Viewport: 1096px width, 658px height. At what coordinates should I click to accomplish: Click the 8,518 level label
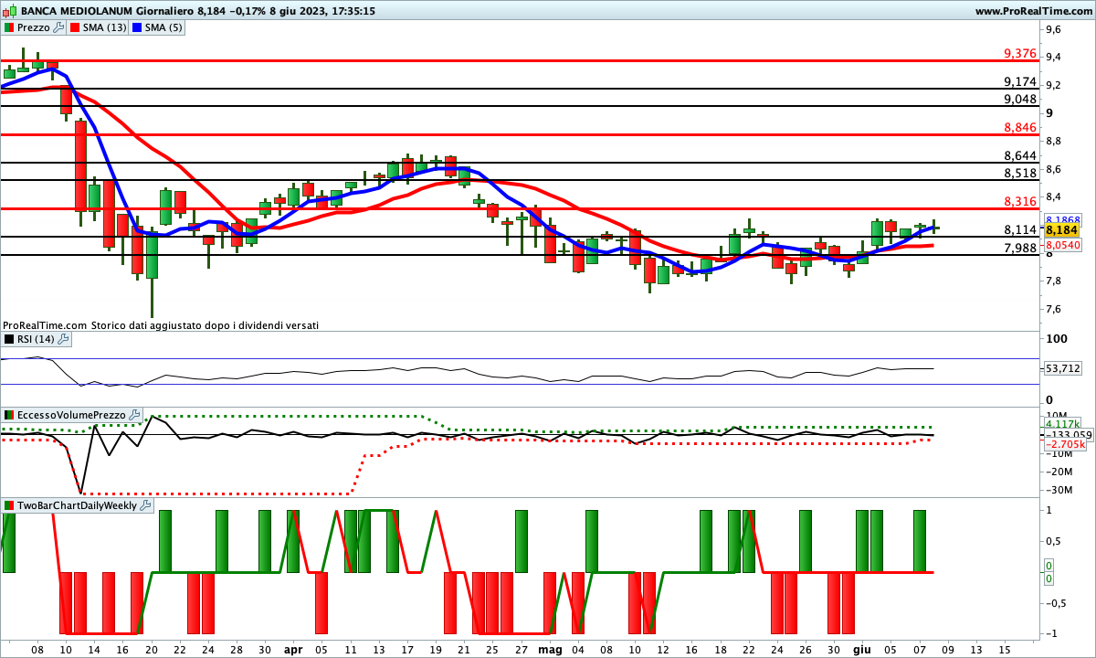1020,173
